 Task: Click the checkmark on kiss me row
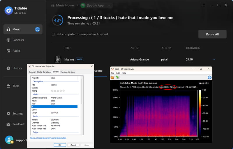coord(214,59)
